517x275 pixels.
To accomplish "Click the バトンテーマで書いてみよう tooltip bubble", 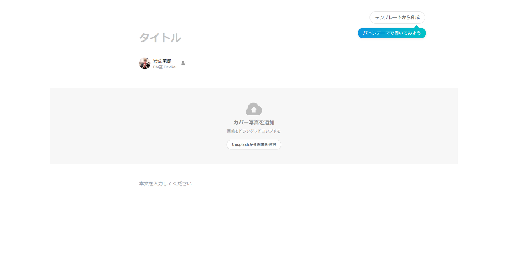I will pos(392,33).
